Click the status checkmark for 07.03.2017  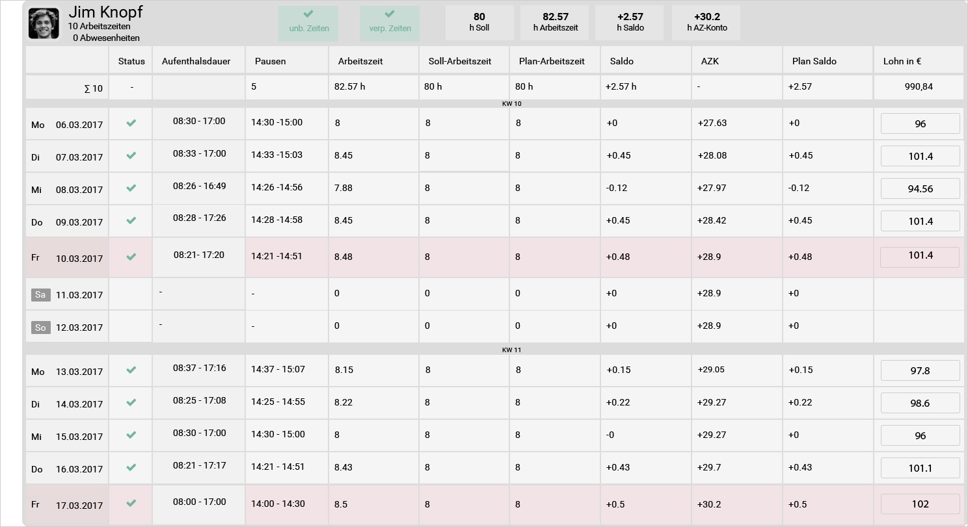point(131,155)
